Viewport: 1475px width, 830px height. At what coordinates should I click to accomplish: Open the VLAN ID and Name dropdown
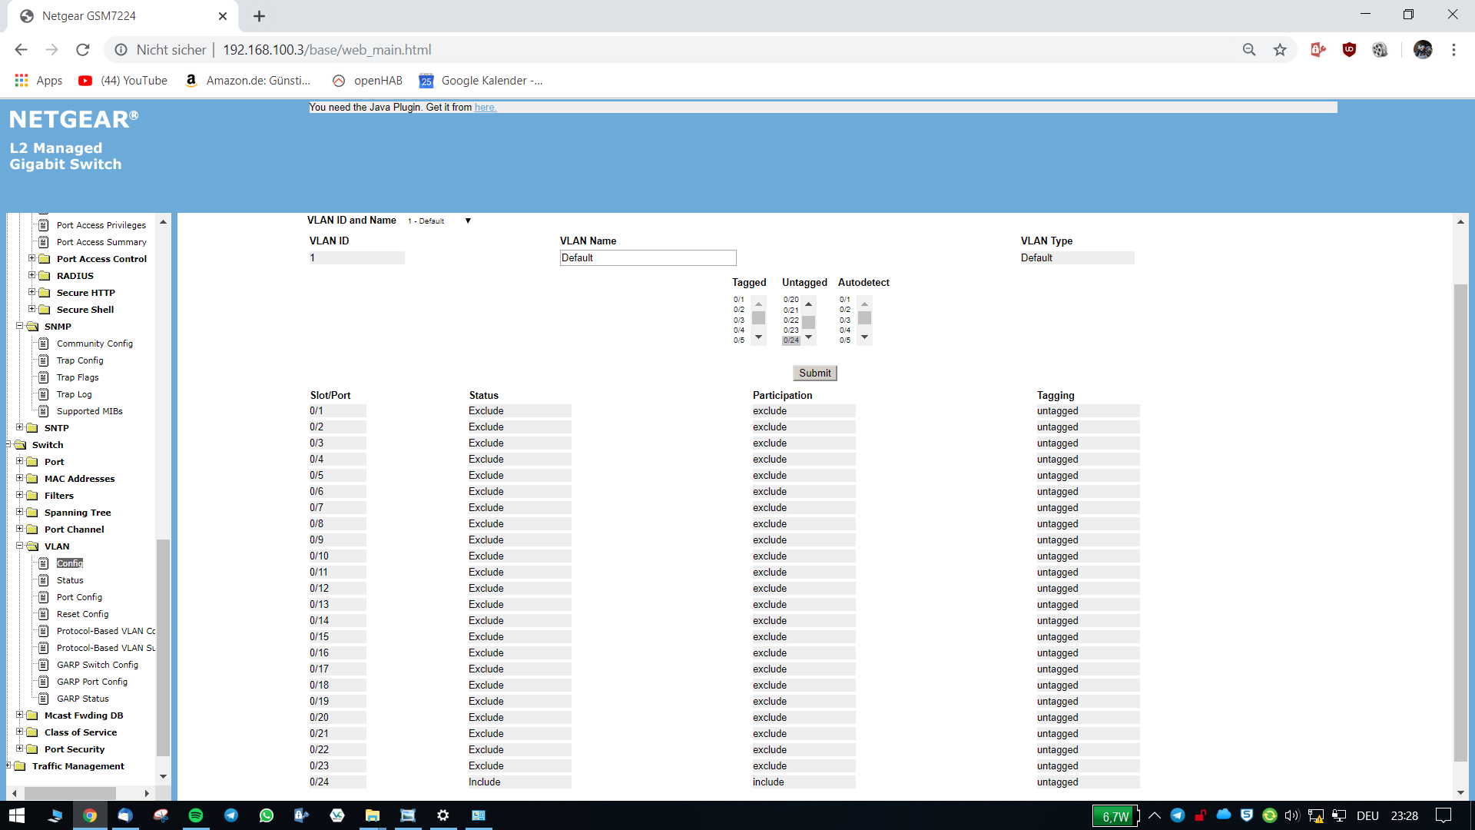coord(439,221)
